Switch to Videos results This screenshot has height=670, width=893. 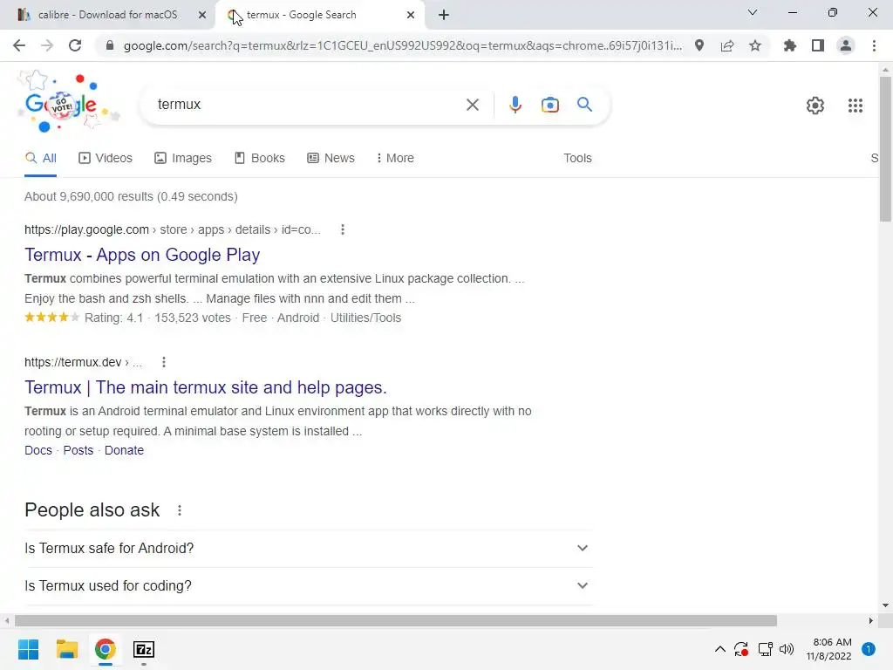pyautogui.click(x=106, y=158)
